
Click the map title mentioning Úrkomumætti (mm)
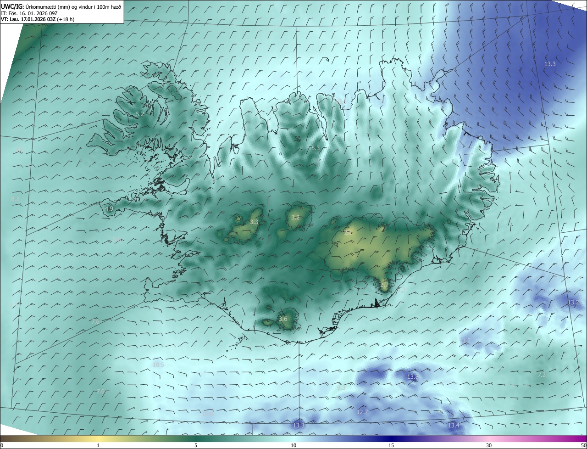61,6
